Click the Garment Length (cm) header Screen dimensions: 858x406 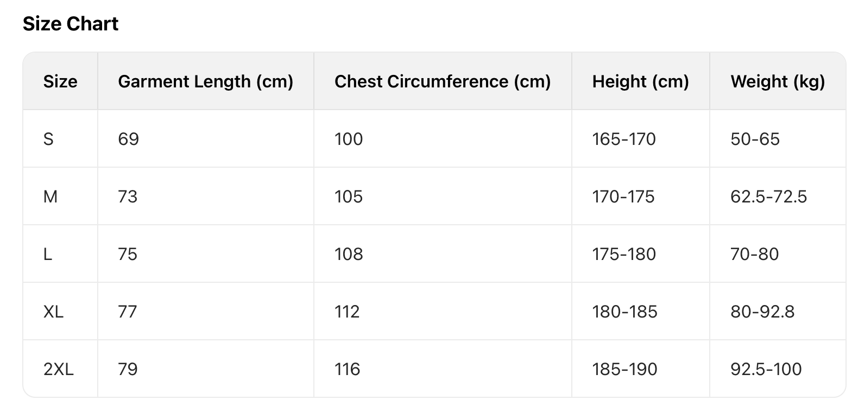pyautogui.click(x=205, y=81)
